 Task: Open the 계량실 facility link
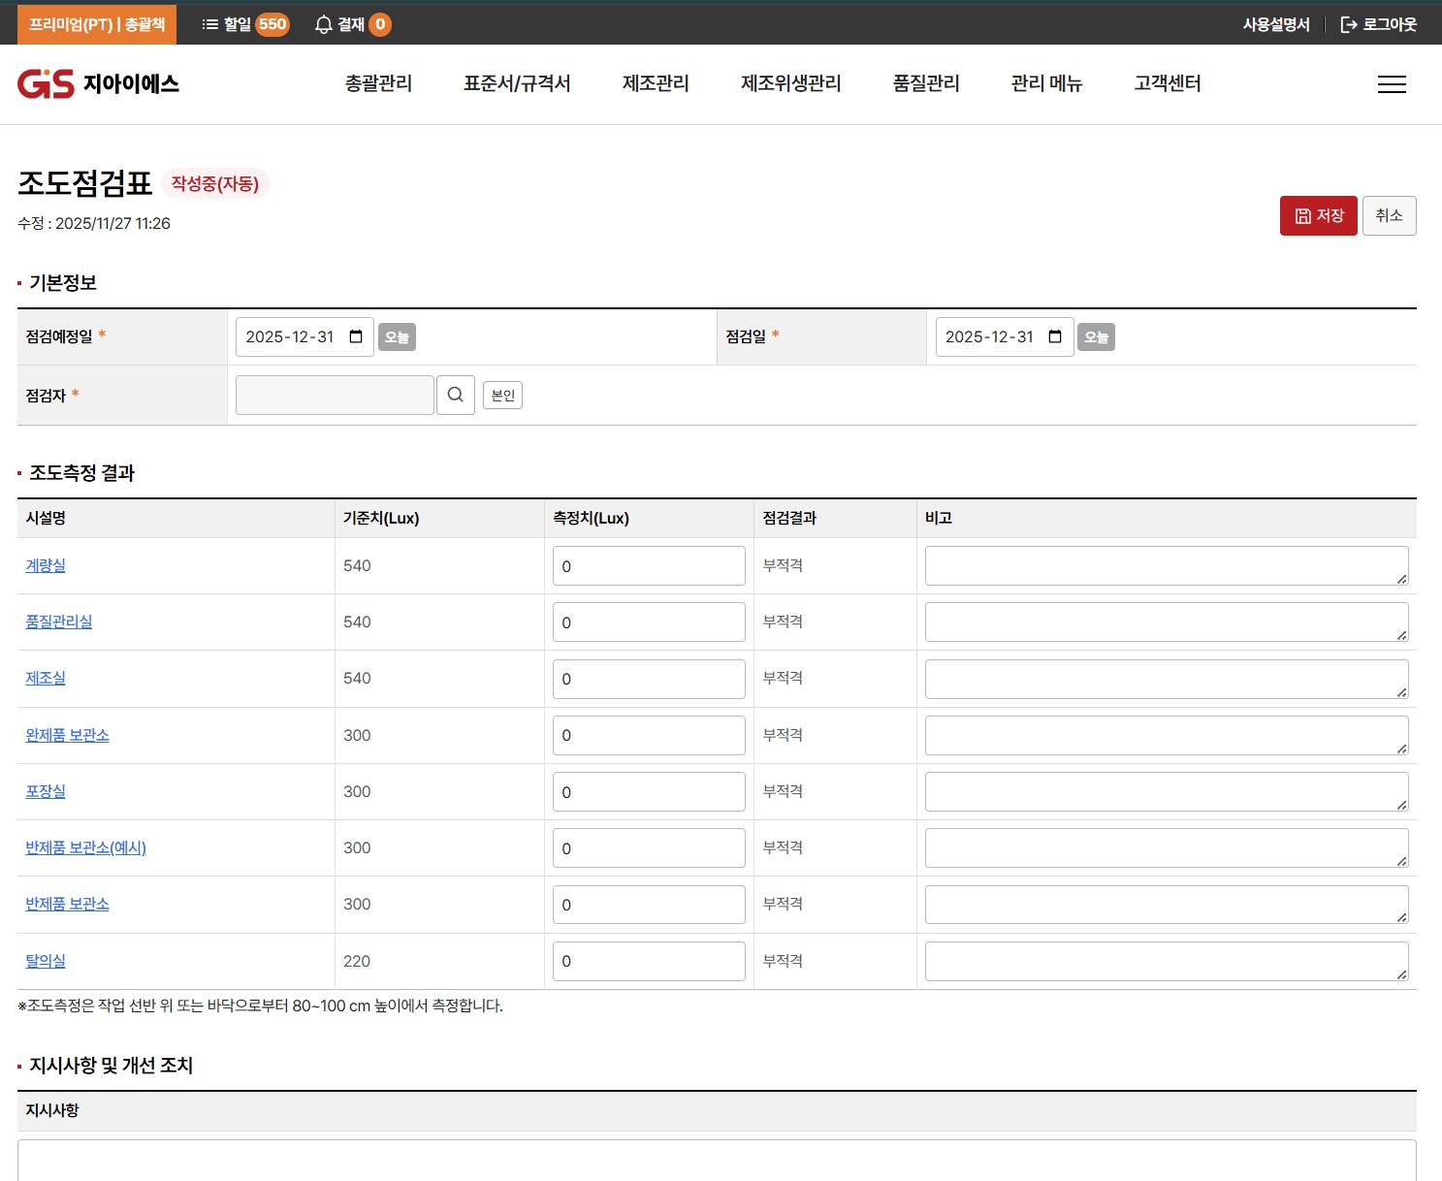(x=46, y=565)
